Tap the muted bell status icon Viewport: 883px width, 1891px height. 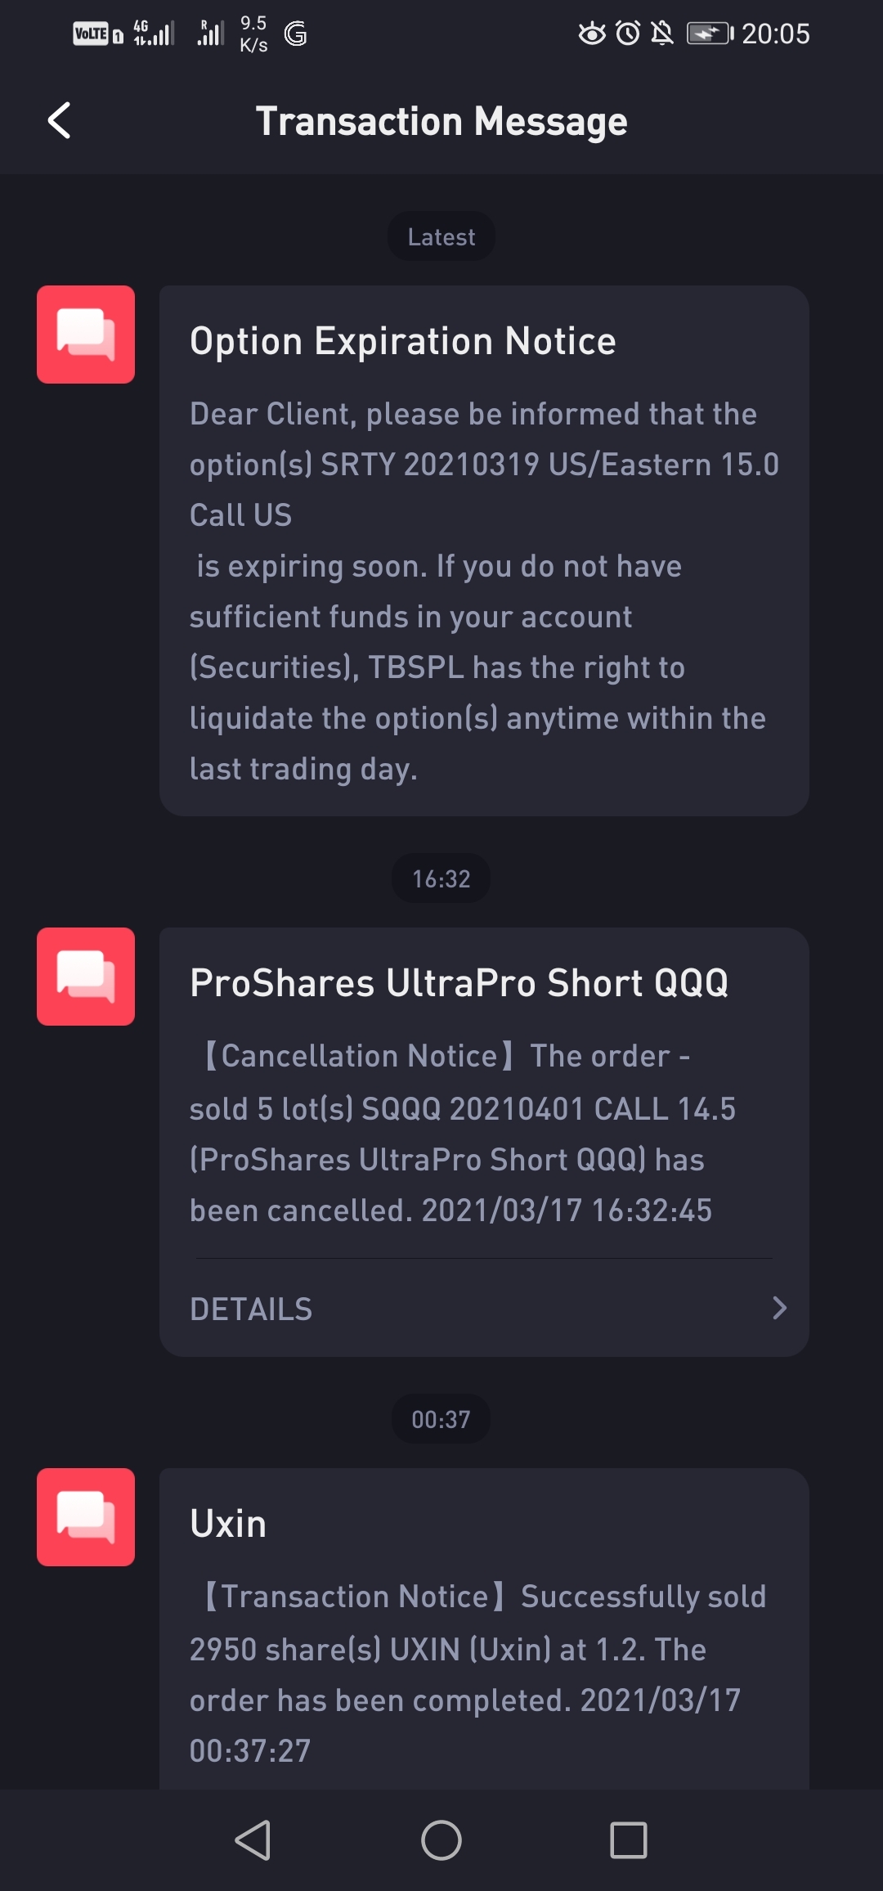662,34
